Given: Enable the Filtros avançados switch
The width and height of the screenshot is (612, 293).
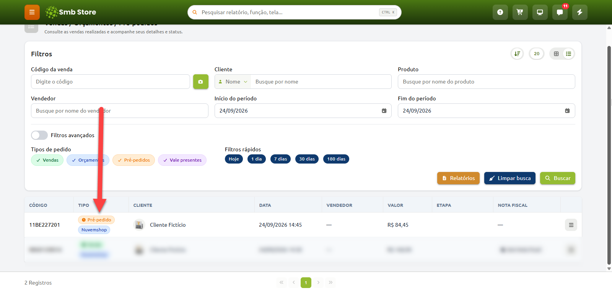Looking at the screenshot, I should point(39,135).
